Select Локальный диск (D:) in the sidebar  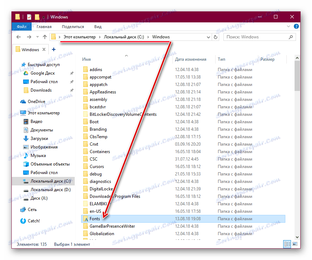pyautogui.click(x=51, y=190)
